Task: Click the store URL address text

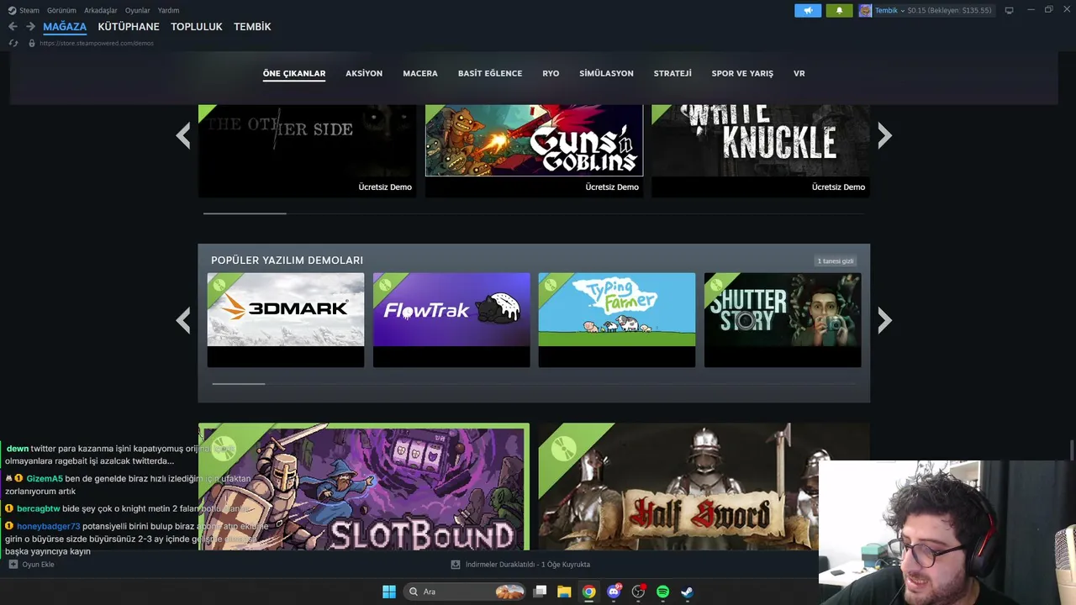Action: [x=97, y=43]
